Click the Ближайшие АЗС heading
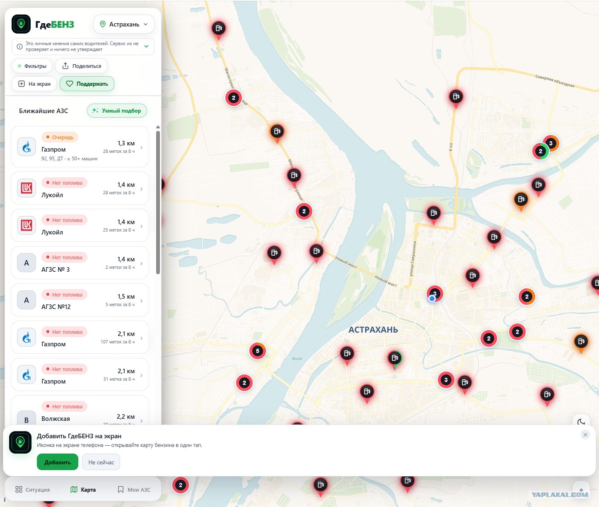599x507 pixels. point(43,111)
